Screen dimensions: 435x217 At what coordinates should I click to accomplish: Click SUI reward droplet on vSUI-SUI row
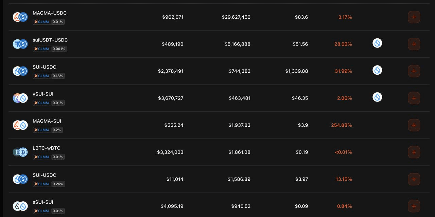(x=377, y=97)
